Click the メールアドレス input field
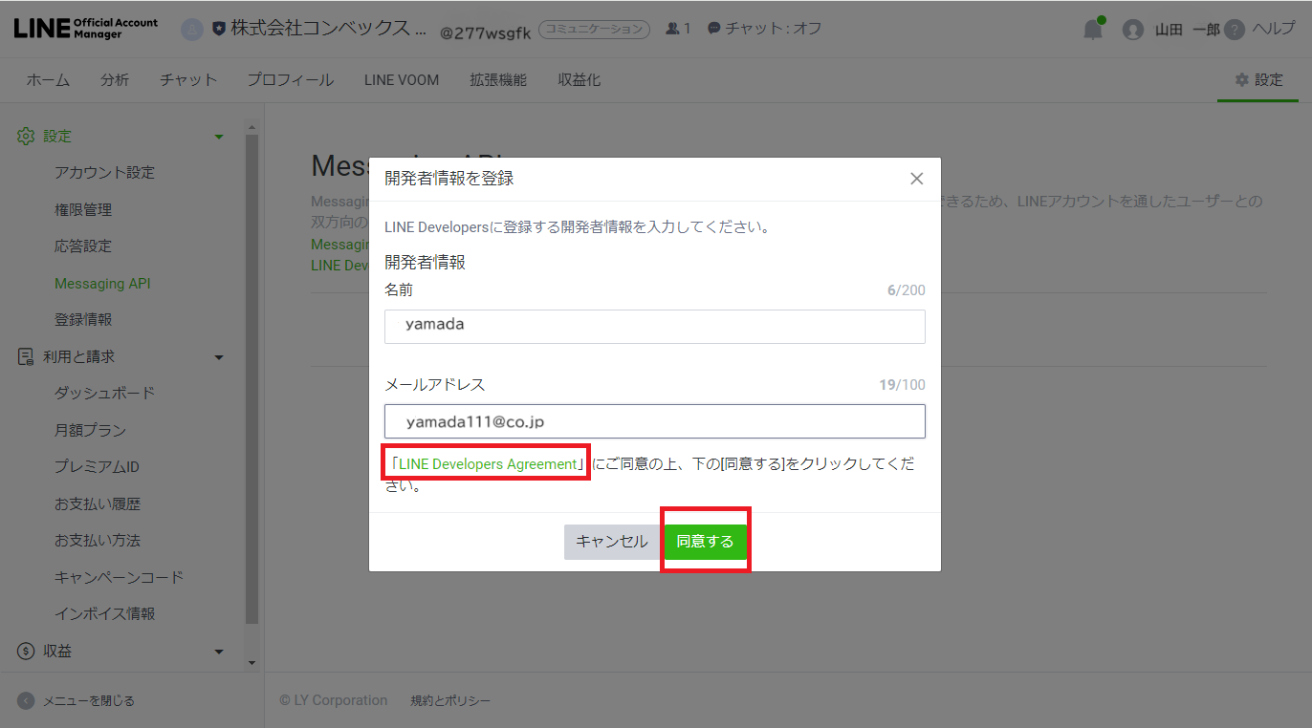The height and width of the screenshot is (728, 1312). tap(655, 421)
